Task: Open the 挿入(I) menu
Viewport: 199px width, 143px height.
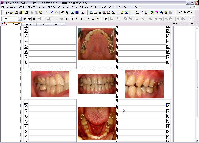Action: pos(42,7)
